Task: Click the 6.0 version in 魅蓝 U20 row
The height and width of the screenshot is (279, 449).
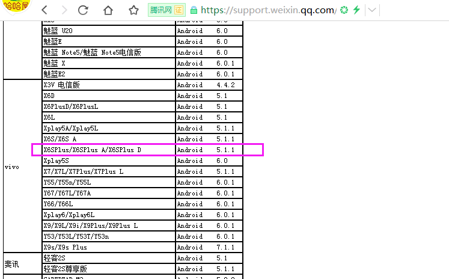Action: [x=222, y=31]
